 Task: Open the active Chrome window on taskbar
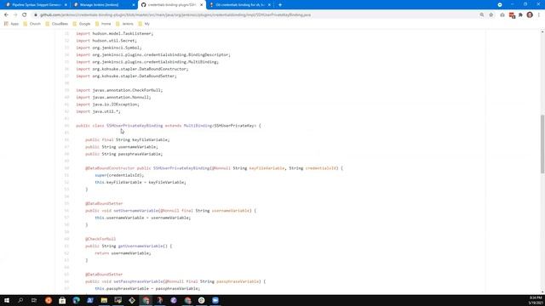click(x=146, y=300)
